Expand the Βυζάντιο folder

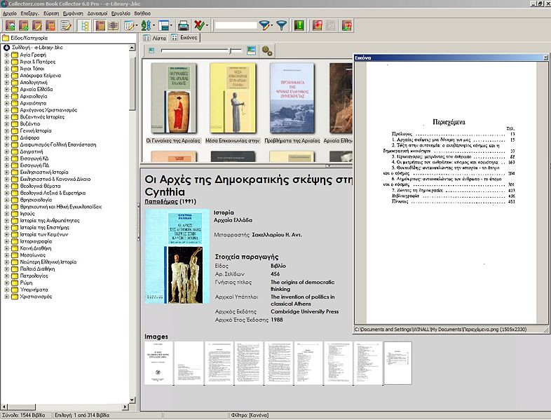(x=6, y=123)
